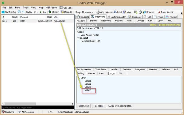Open the Raw link in Request Headers
184x115 pixels.
tap(154, 25)
